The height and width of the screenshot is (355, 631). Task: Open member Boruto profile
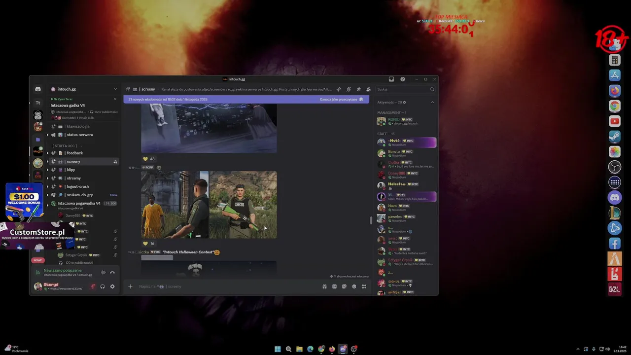(x=407, y=153)
